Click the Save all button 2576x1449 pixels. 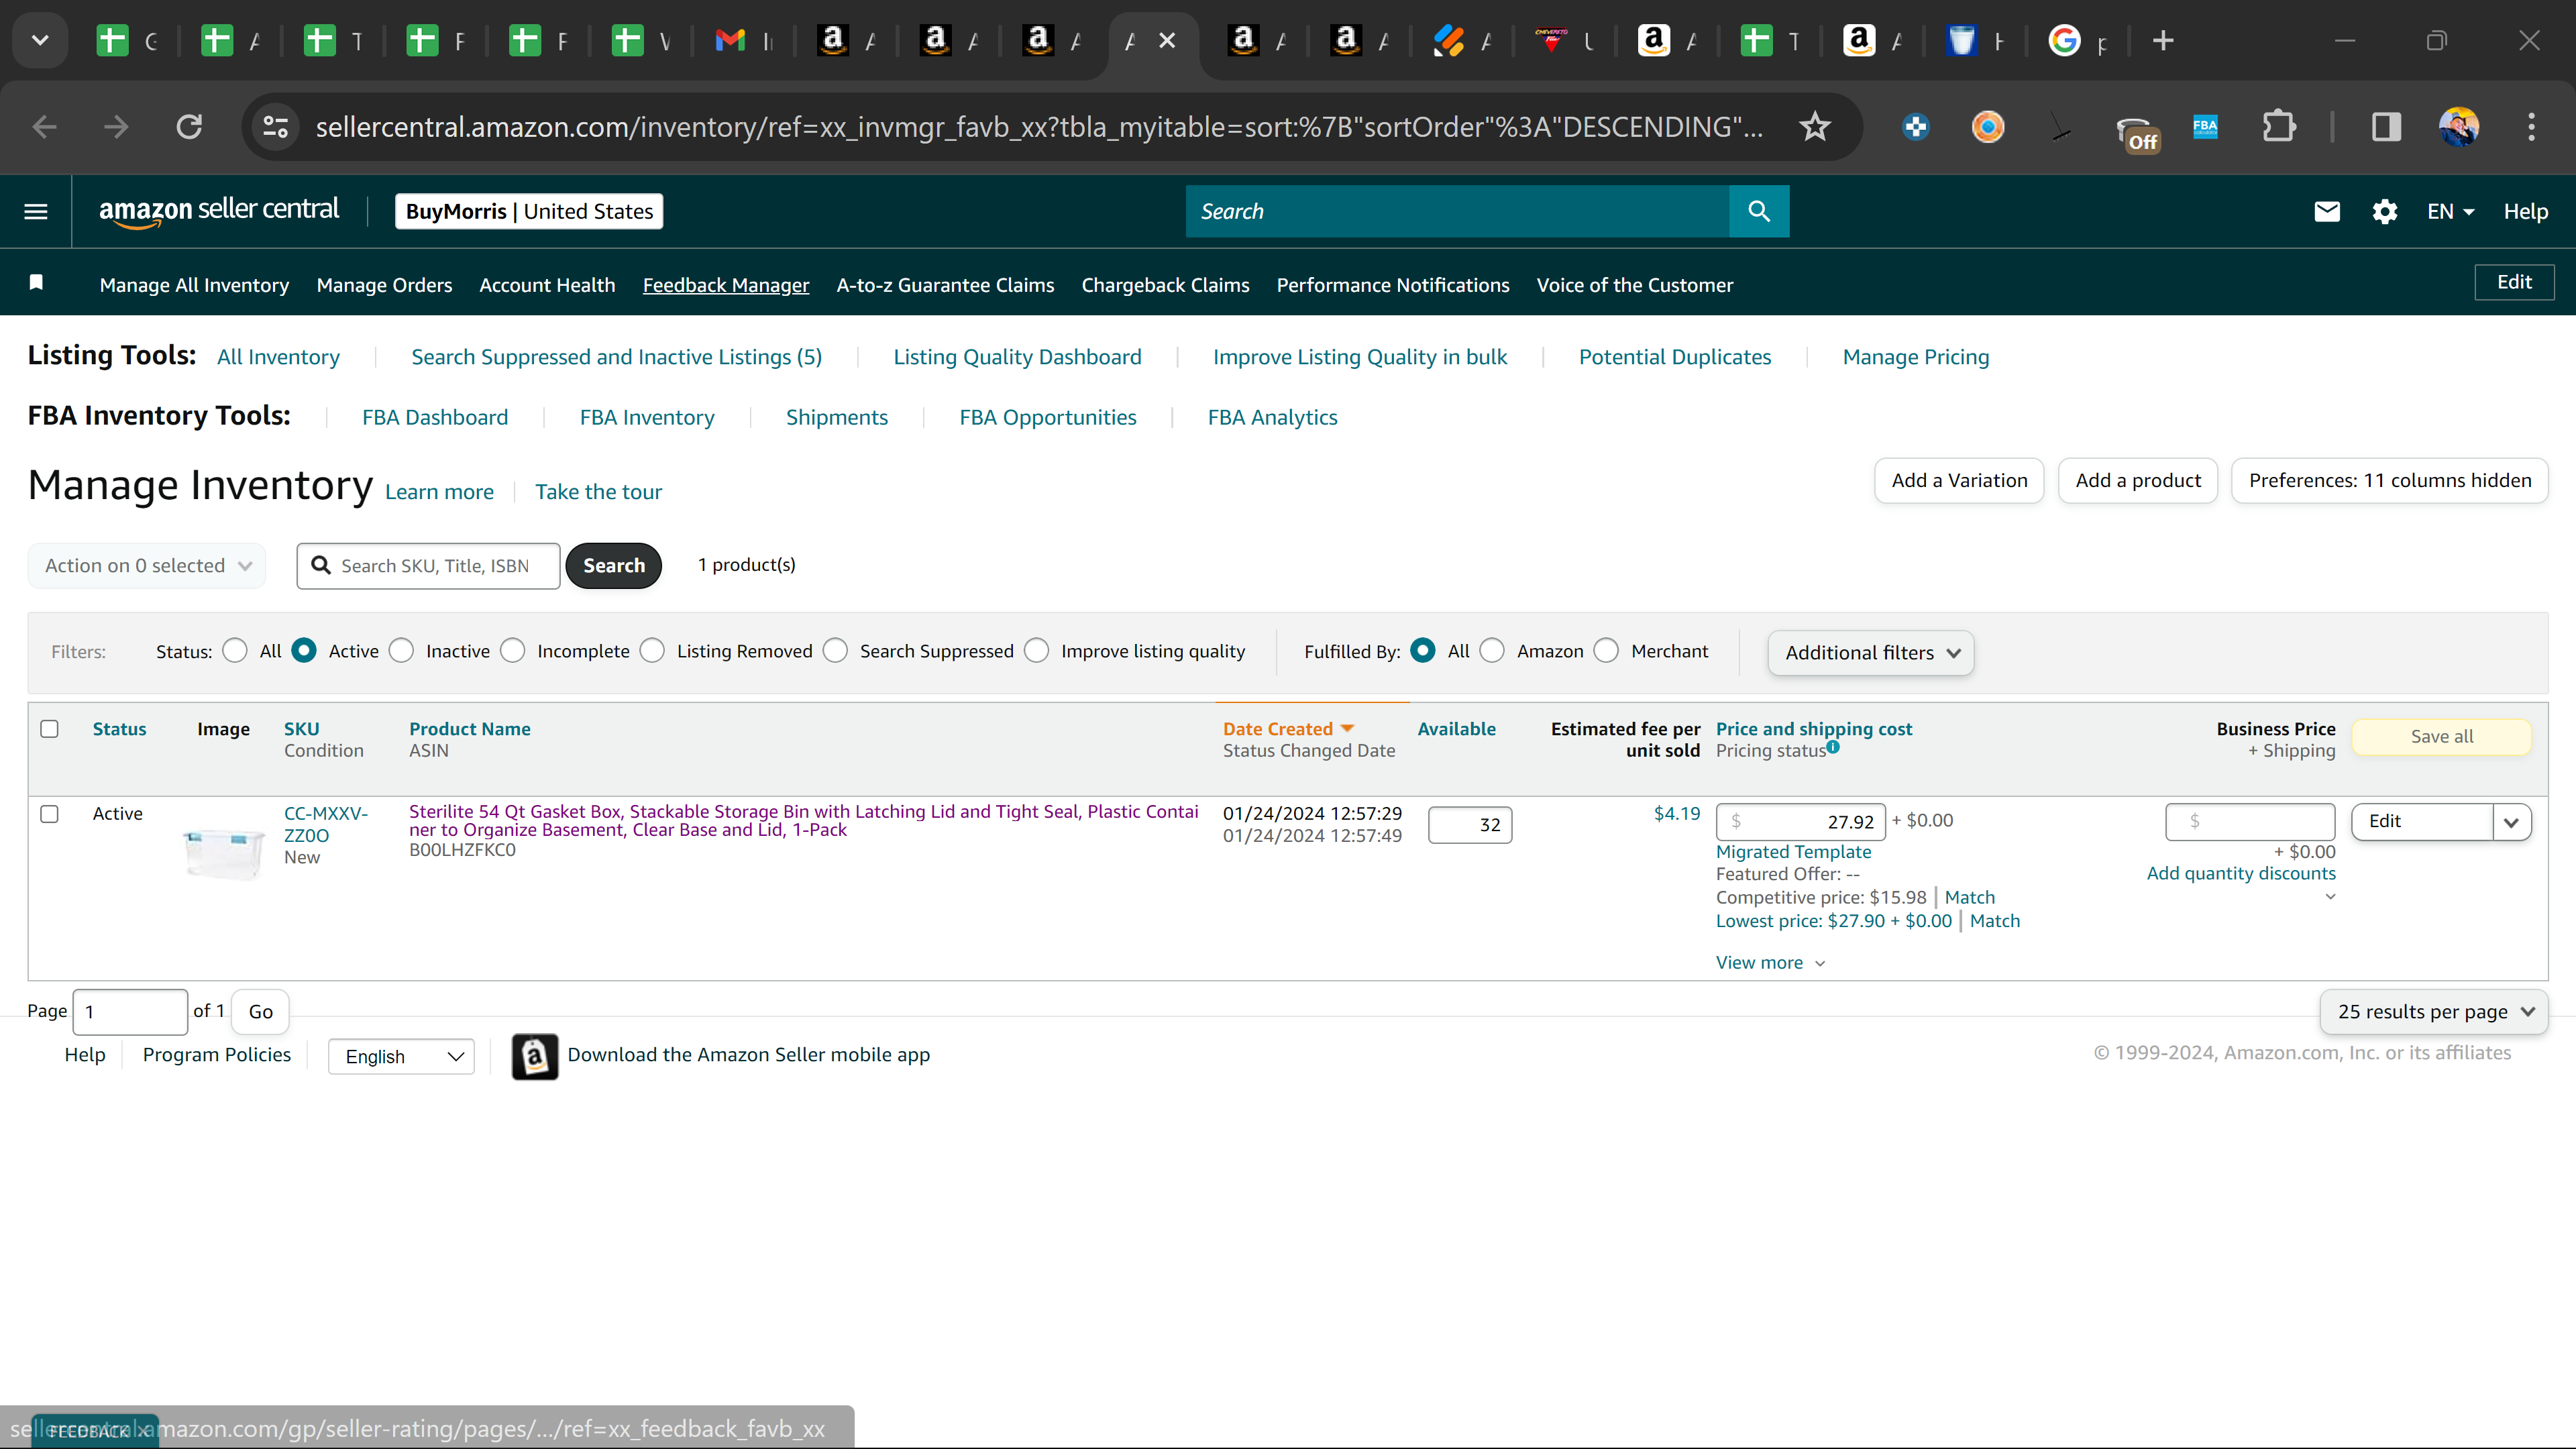[2442, 737]
